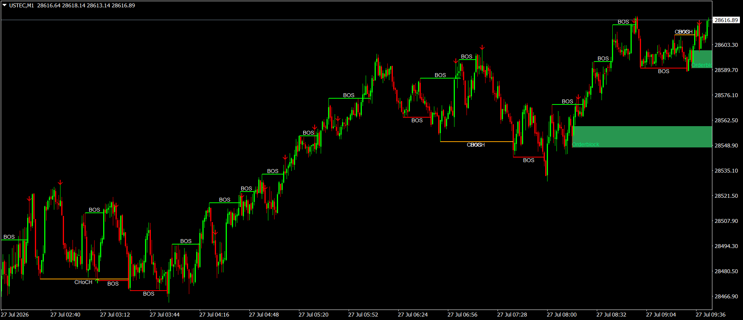The height and width of the screenshot is (320, 743).
Task: Open the dropdown arrow beside USTEC,M1
Action: pos(5,5)
